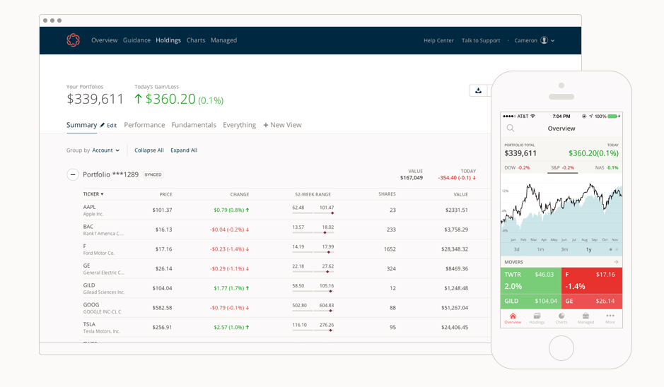Screen dimensions: 664x387
Task: Tap the Charts pie icon on phone
Action: (561, 316)
